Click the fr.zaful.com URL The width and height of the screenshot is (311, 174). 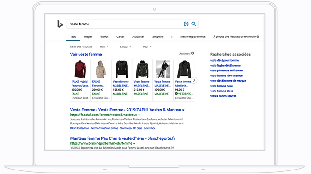pos(104,115)
